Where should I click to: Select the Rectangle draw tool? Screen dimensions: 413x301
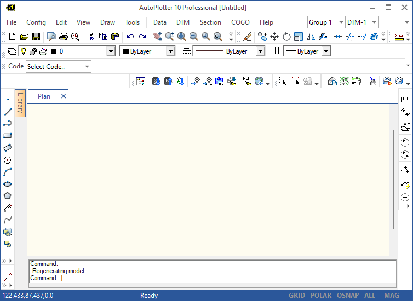click(x=8, y=136)
